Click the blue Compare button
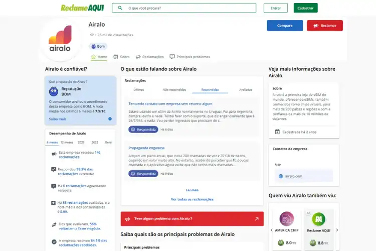 tap(285, 26)
